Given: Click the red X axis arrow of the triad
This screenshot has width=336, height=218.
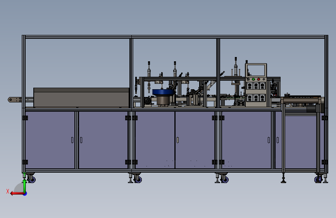Looking at the screenshot, I should point(17,194).
